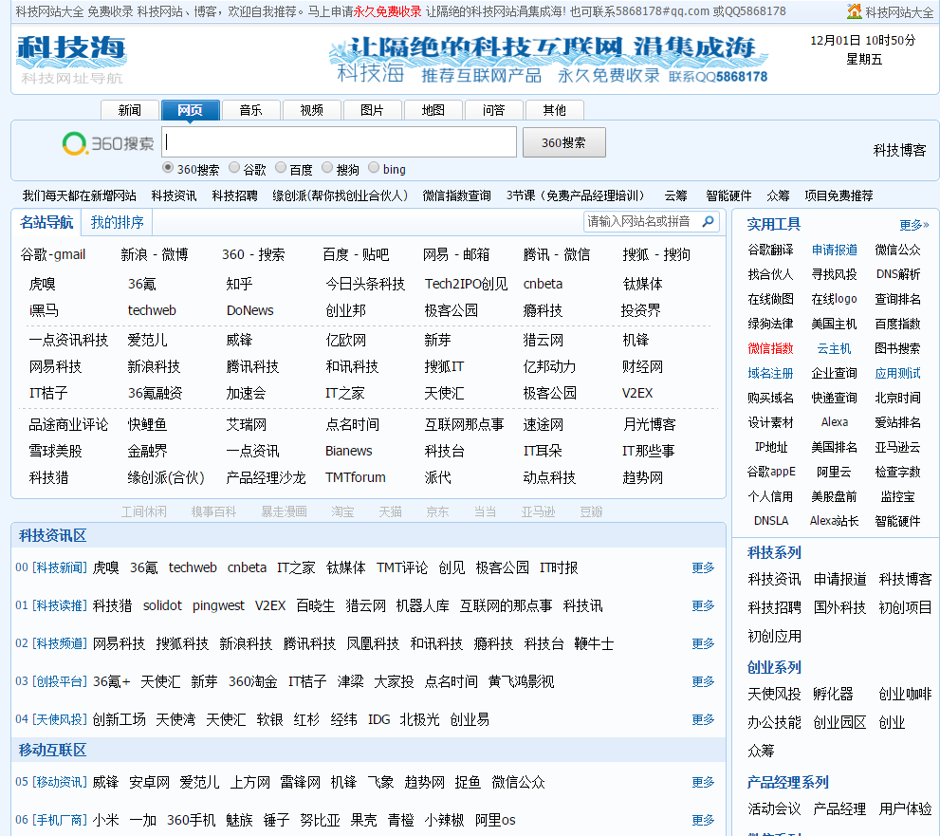This screenshot has width=940, height=836.
Task: Open the Bianews link
Action: pyautogui.click(x=349, y=451)
